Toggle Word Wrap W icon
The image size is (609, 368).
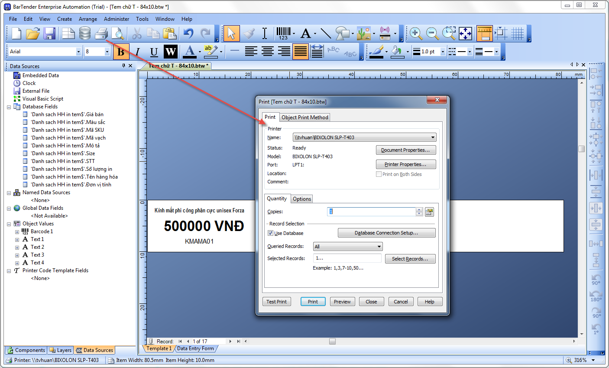point(171,52)
